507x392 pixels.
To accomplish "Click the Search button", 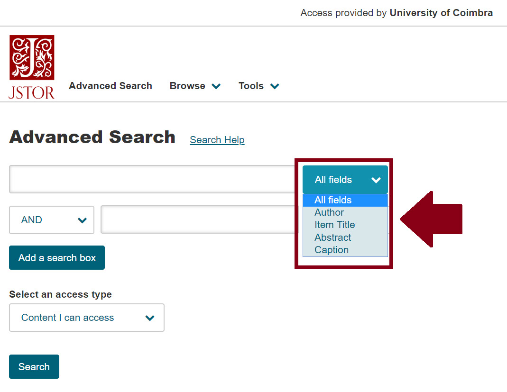I will (34, 367).
